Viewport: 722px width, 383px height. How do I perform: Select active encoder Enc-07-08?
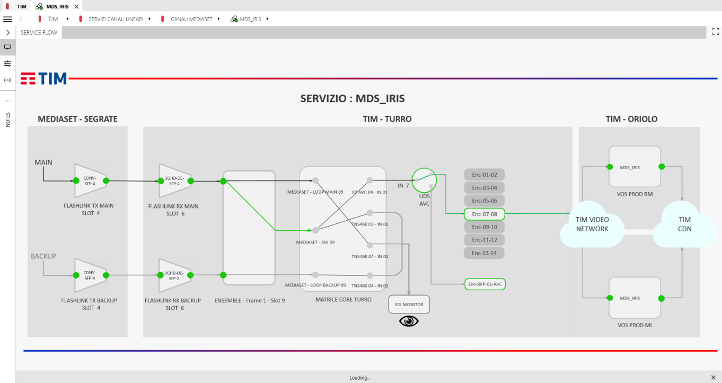484,214
